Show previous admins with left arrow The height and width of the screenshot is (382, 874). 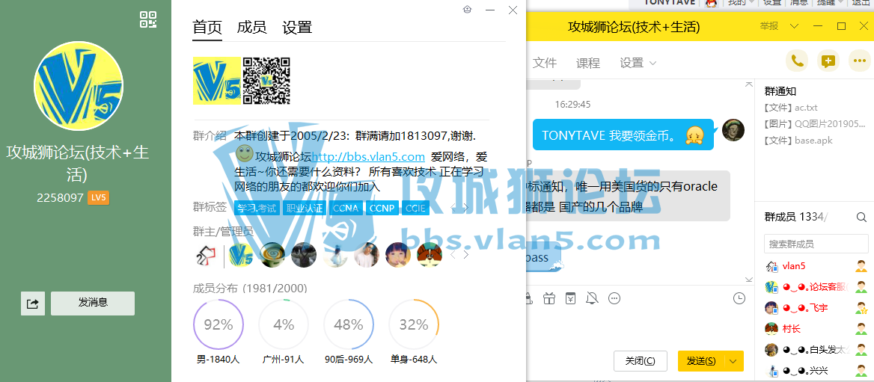coord(453,255)
